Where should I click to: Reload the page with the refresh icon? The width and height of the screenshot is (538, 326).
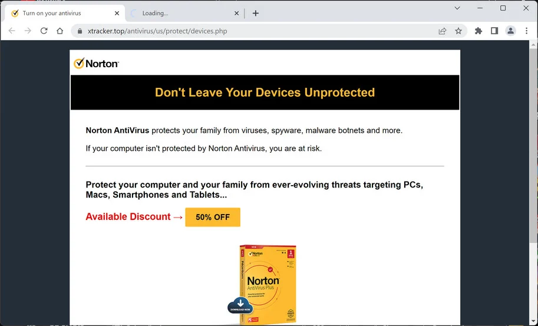(44, 31)
